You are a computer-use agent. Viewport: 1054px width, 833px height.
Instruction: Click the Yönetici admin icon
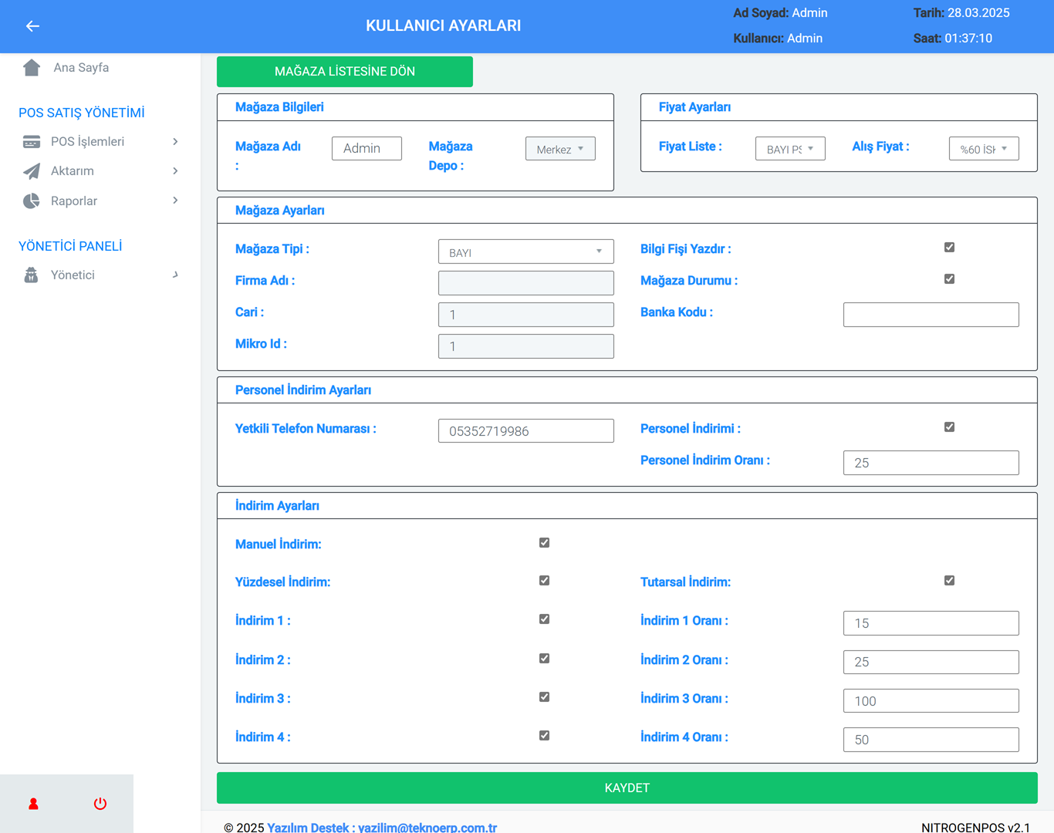32,275
